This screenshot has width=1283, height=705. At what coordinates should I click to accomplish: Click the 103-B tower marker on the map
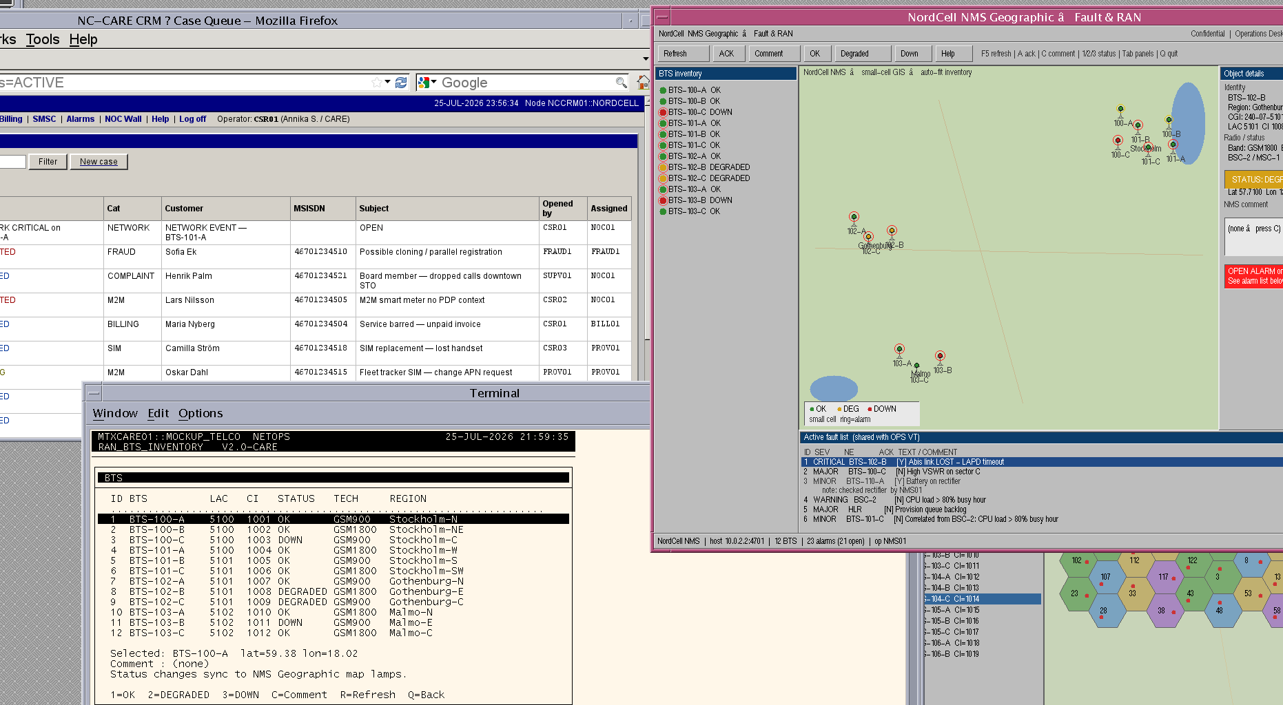tap(940, 357)
